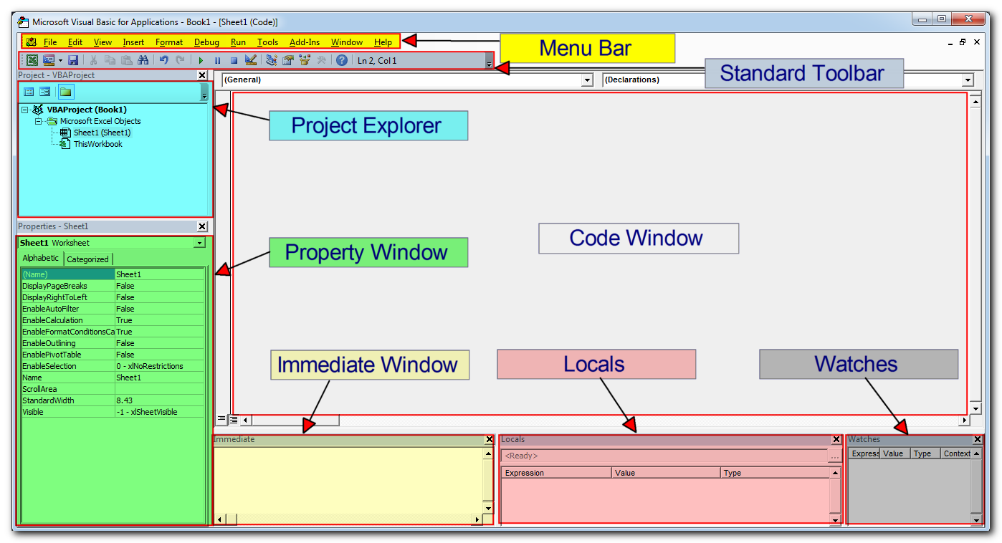Select ThisWorkbook in project tree
This screenshot has height=543, width=1002.
pos(97,144)
